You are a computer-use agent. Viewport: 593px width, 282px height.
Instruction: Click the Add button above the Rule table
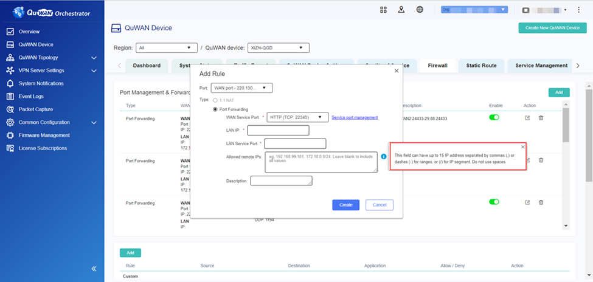point(131,253)
